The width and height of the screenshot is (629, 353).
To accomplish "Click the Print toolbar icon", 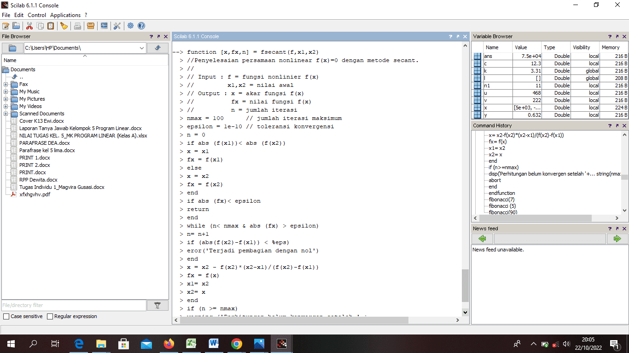I will click(77, 26).
